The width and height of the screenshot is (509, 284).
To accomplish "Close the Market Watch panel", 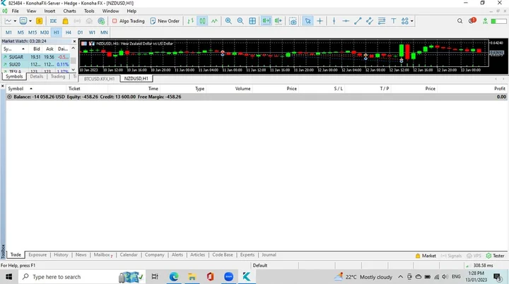I will point(74,42).
